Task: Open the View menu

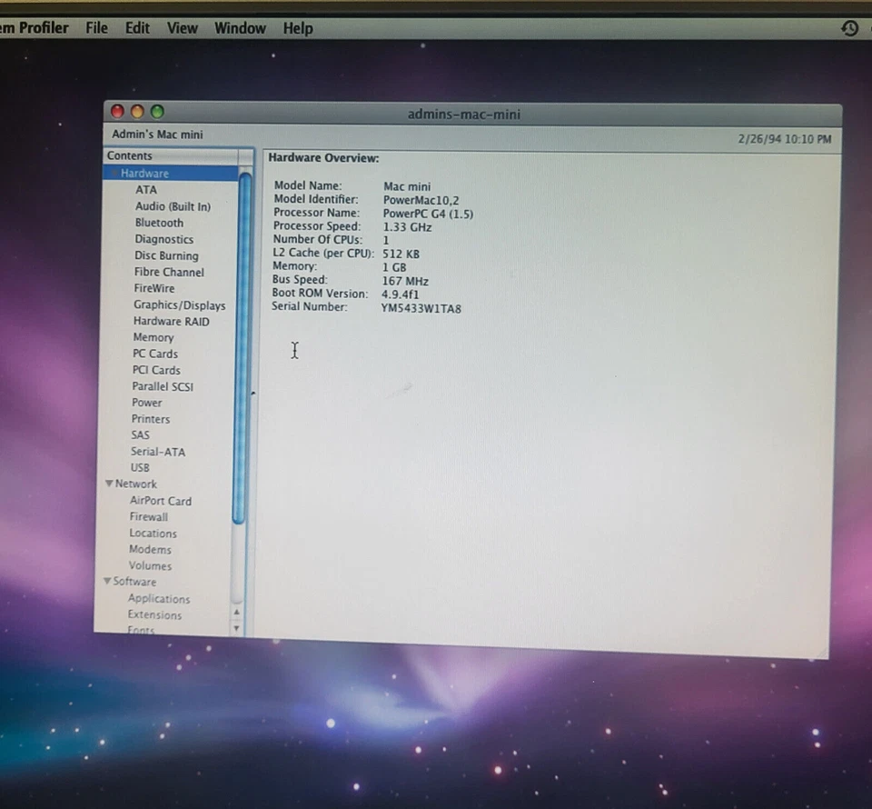Action: tap(182, 28)
